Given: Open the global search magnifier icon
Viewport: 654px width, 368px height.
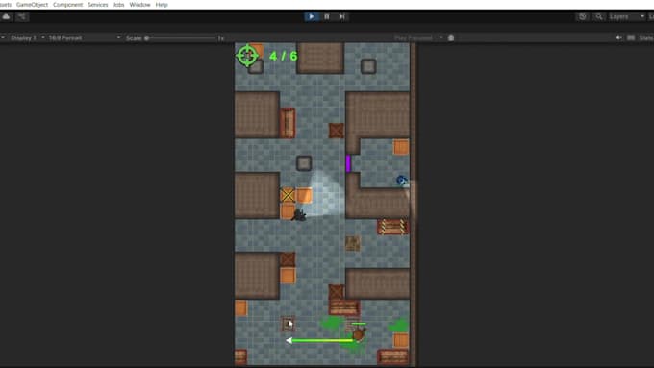Looking at the screenshot, I should coord(599,16).
